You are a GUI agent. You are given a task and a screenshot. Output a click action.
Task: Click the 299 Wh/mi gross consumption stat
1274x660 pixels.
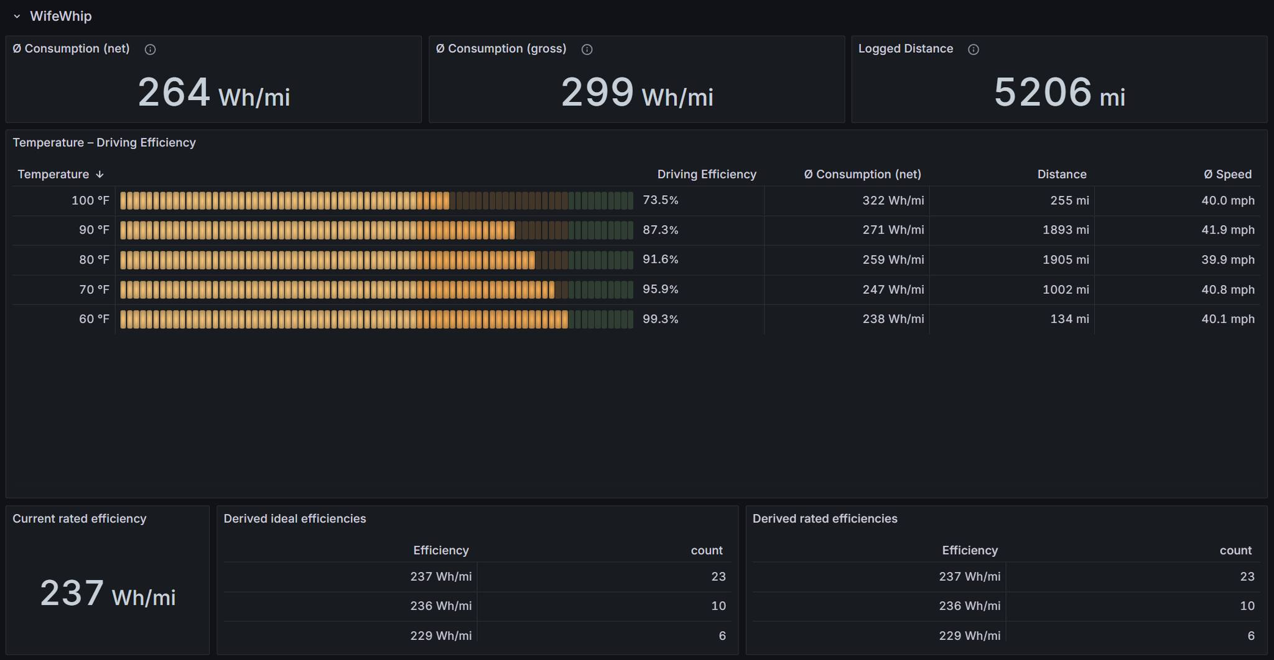[x=637, y=93]
